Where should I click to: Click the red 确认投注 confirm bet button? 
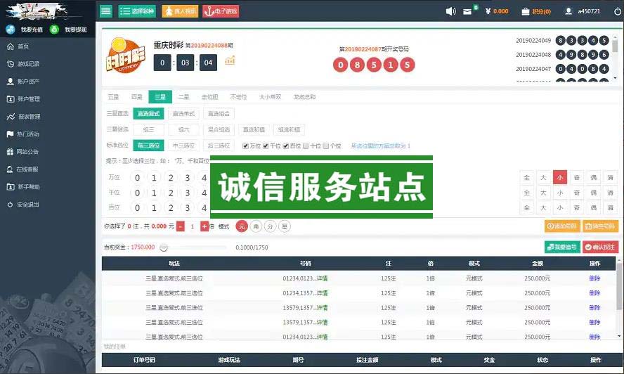(x=600, y=247)
